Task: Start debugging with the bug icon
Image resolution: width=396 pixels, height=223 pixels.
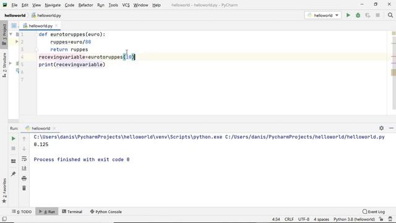Action: click(x=358, y=15)
